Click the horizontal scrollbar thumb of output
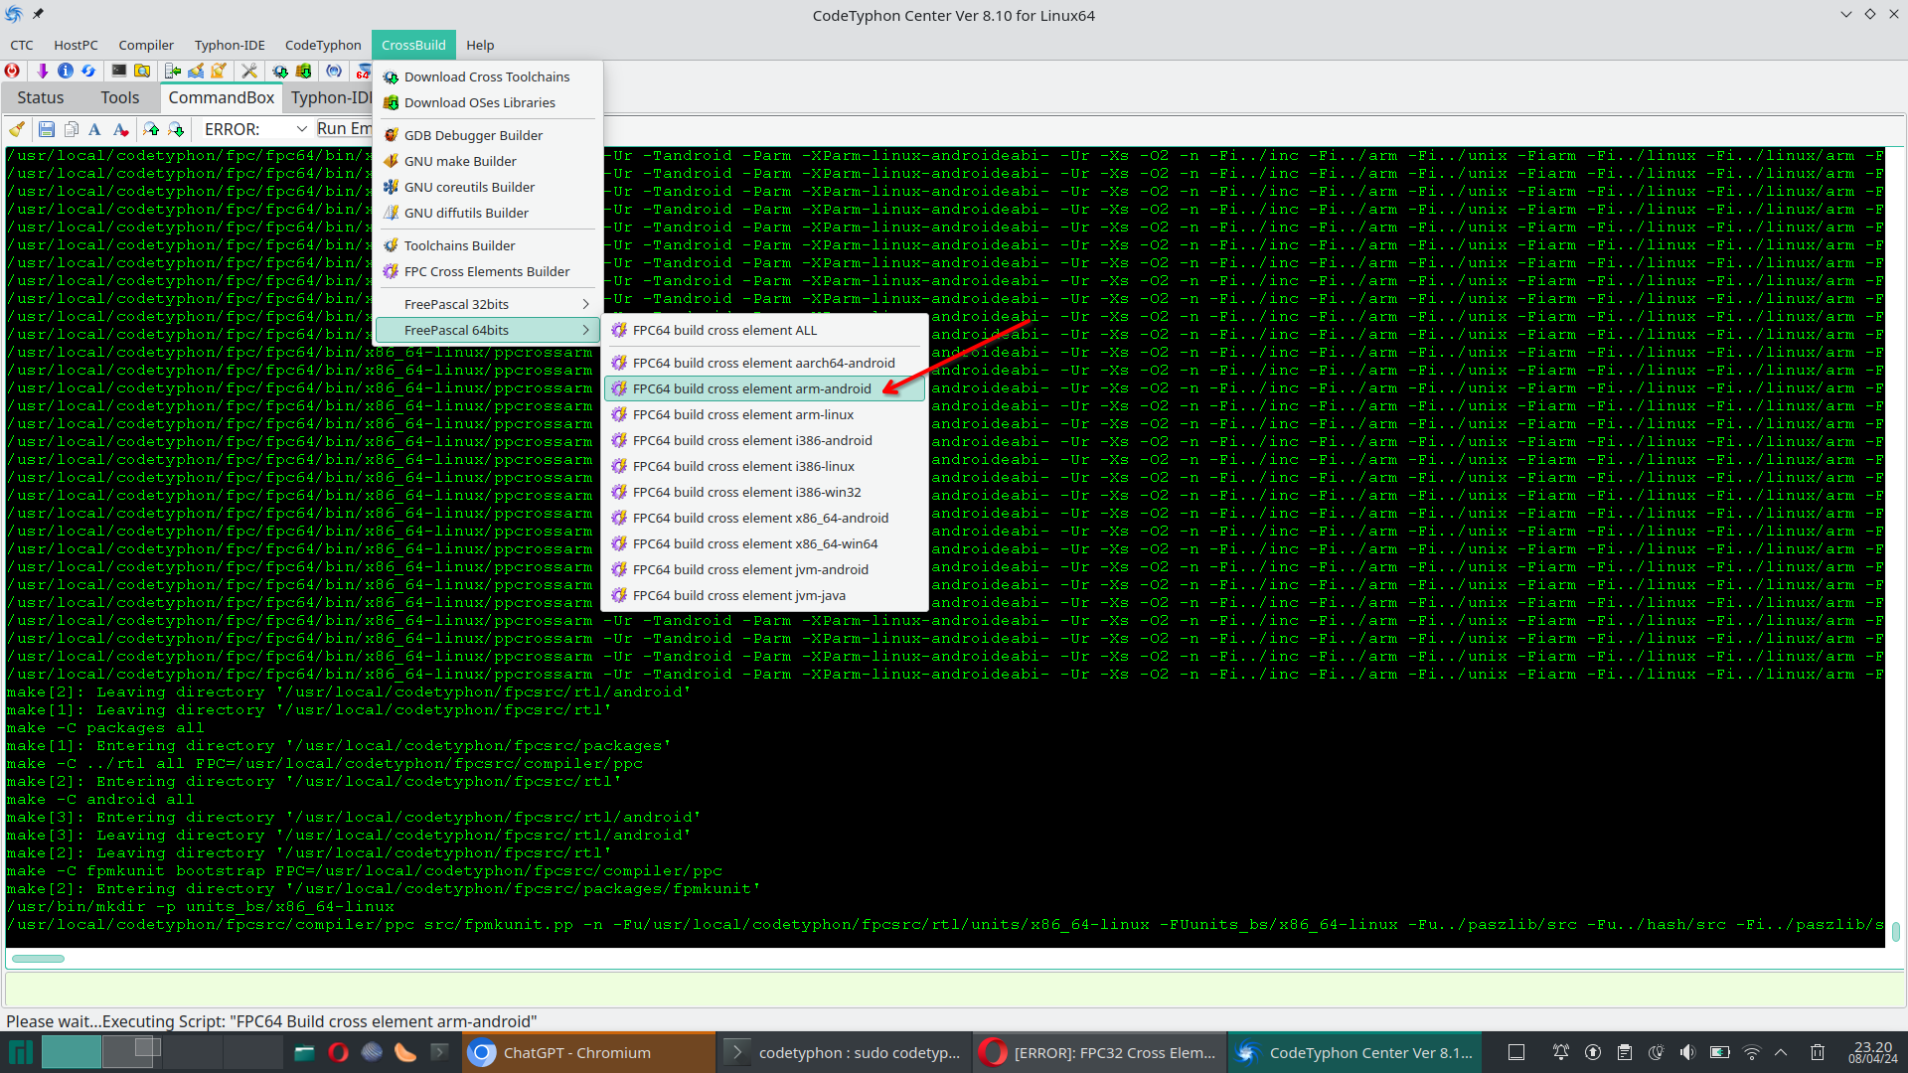This screenshot has width=1908, height=1073. click(38, 959)
